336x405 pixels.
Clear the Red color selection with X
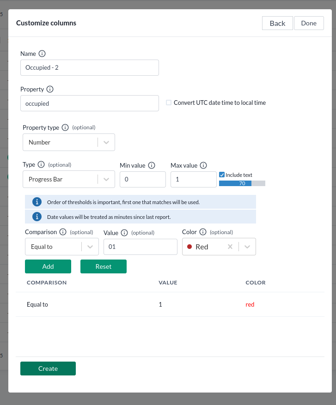230,247
